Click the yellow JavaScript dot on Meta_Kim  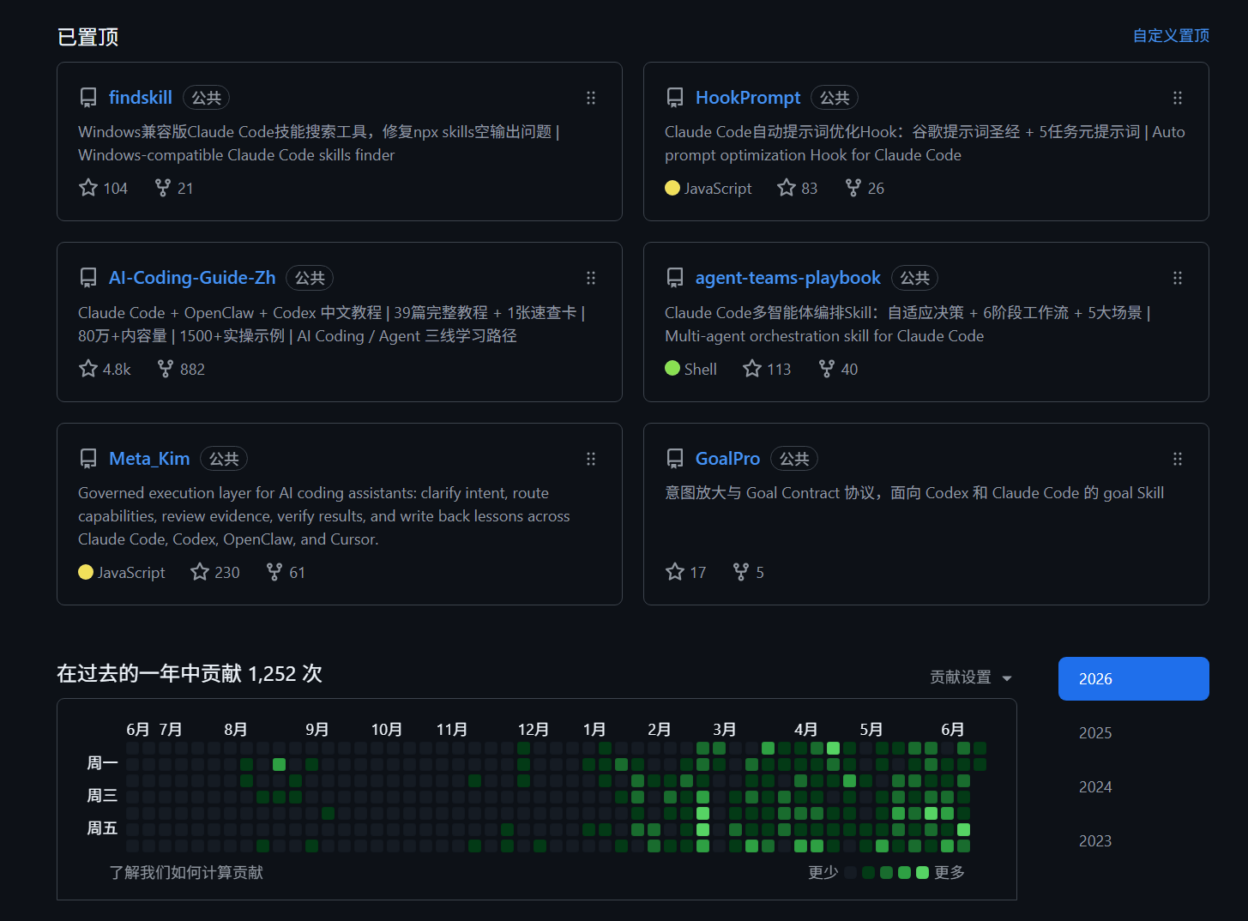pos(86,572)
